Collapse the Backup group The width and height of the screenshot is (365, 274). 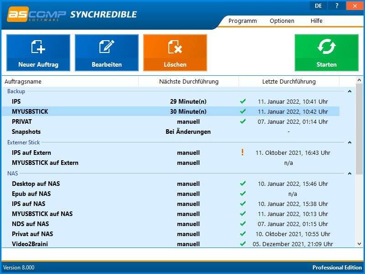(x=349, y=91)
